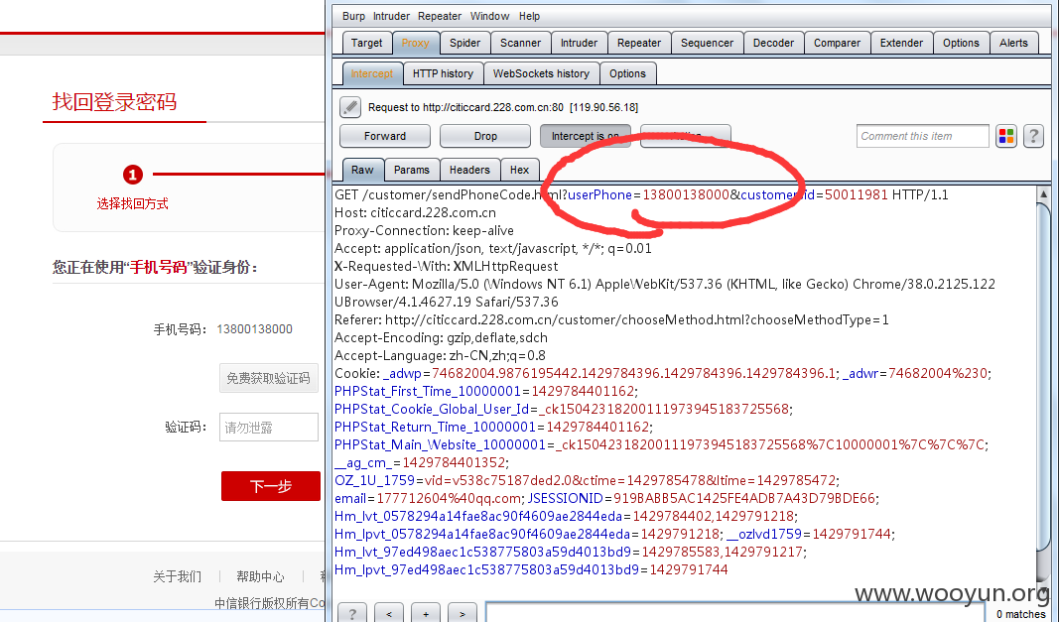Switch to the Intruder tool tab
The height and width of the screenshot is (622, 1059).
coord(579,43)
